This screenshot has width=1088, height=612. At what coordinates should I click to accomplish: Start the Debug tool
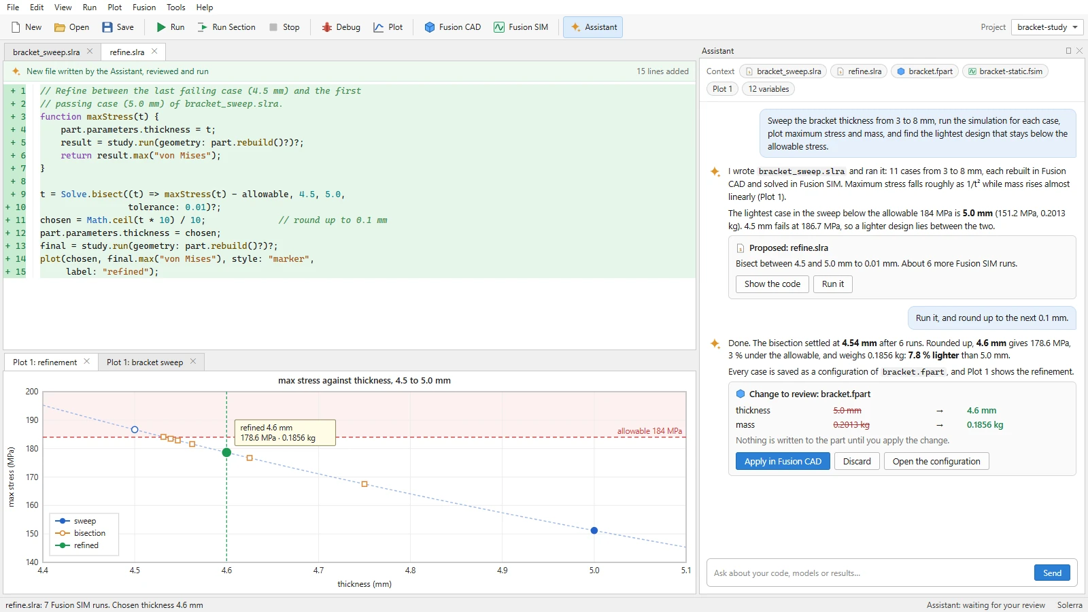(x=341, y=27)
